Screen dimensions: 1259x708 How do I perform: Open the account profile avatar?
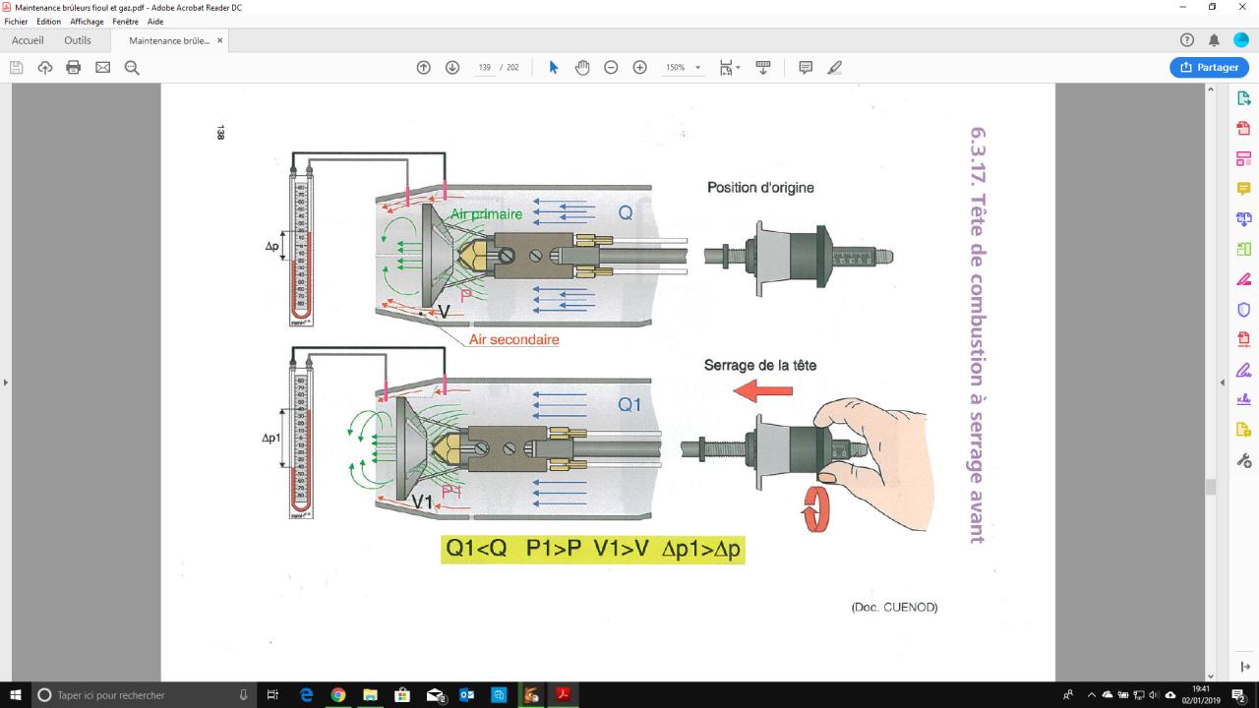click(1241, 40)
